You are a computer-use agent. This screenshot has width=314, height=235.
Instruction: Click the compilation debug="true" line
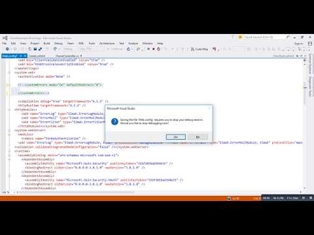(x=63, y=101)
